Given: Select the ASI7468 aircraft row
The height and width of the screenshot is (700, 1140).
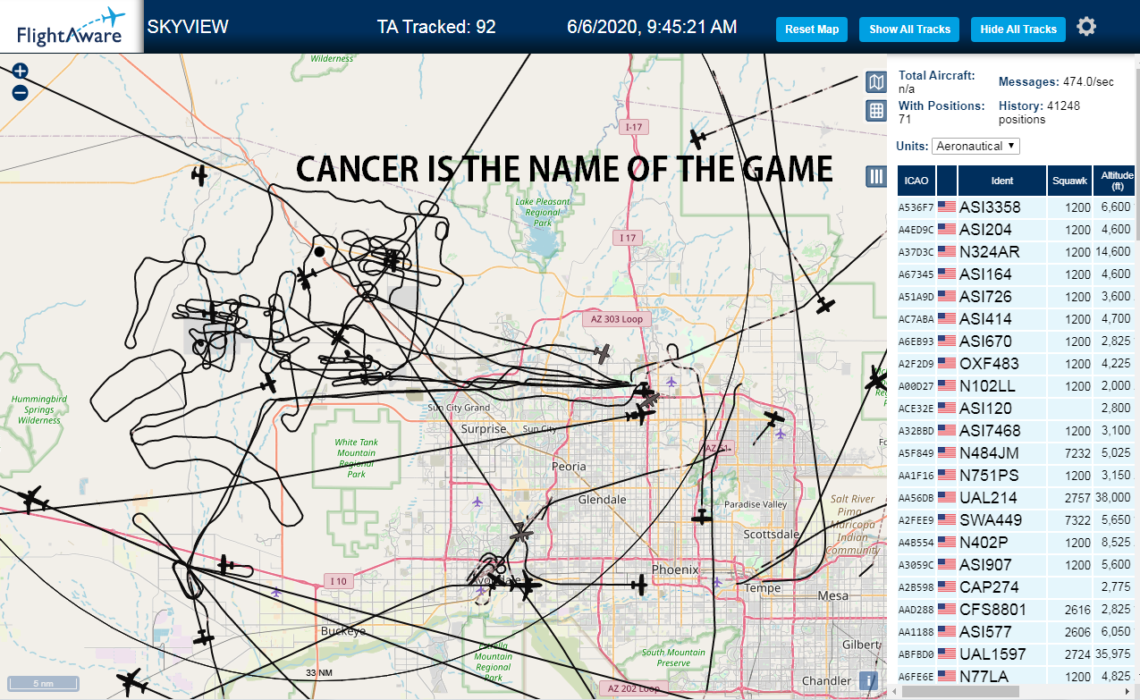Looking at the screenshot, I should 1018,431.
